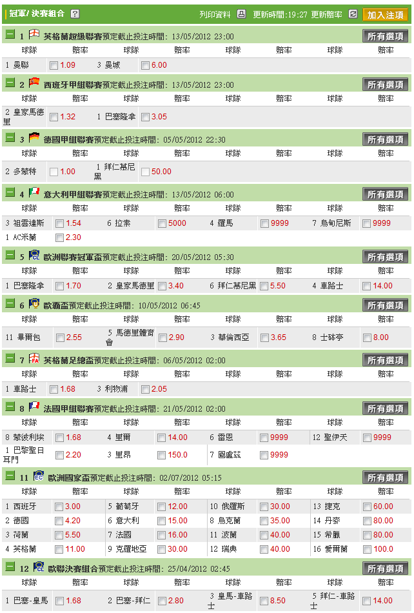Viewport: 414px width, 613px height.
Task: Collapse section 2 西班牙甲組聯賽
Action: pyautogui.click(x=10, y=83)
